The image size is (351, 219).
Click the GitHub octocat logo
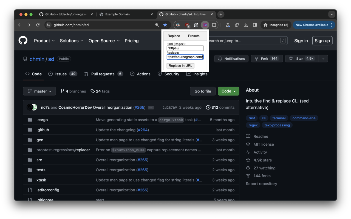[x=23, y=41]
